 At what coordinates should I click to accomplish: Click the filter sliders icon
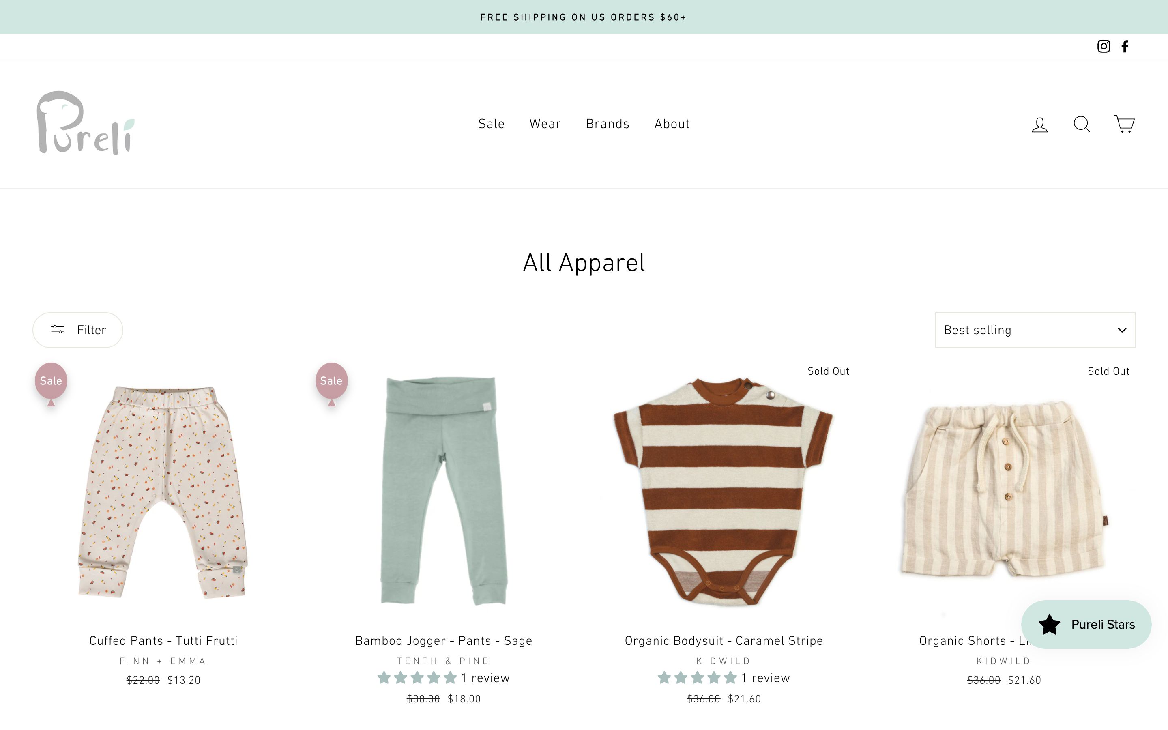[56, 329]
